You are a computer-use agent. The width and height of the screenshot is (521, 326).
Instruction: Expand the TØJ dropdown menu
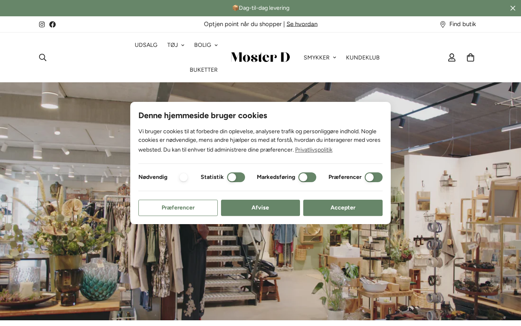click(x=176, y=45)
